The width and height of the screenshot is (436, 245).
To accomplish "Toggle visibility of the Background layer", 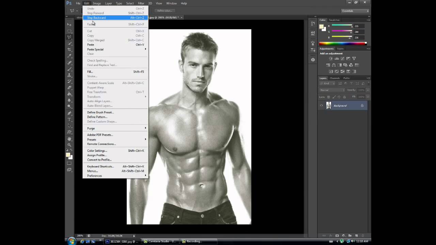I will click(321, 105).
